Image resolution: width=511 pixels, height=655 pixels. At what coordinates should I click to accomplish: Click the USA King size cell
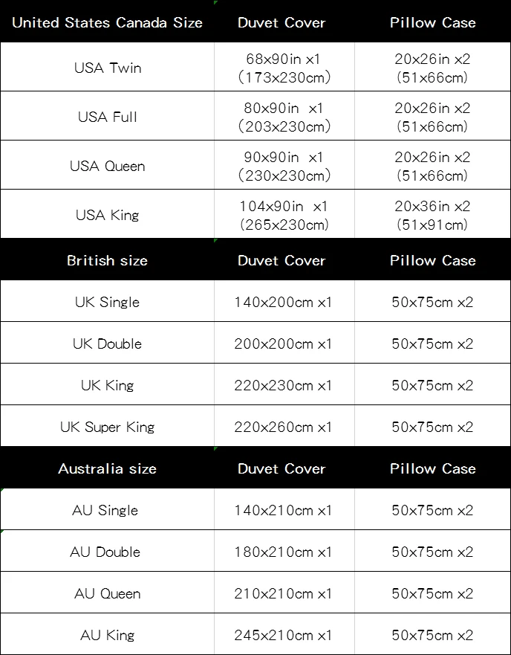click(x=107, y=215)
